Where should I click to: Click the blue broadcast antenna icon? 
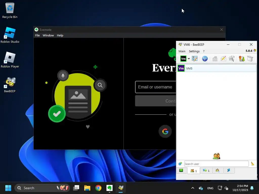coord(205,59)
